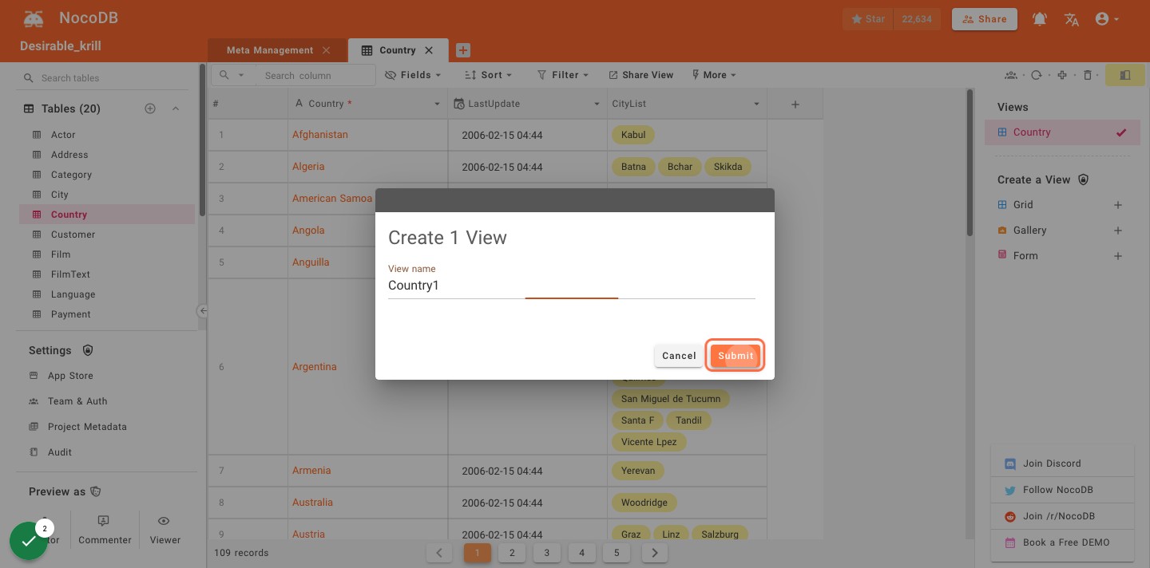Close the Meta Management tab
Screen dimensions: 1150x568
coord(326,50)
